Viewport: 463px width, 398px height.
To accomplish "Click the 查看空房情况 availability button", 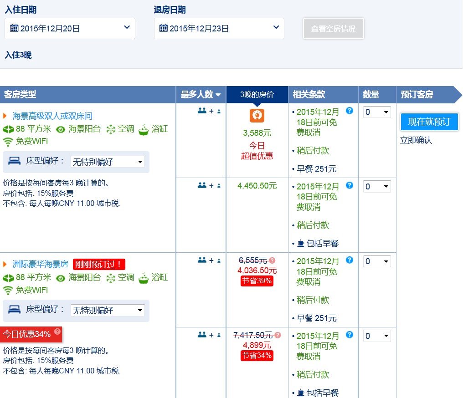I will (x=333, y=28).
